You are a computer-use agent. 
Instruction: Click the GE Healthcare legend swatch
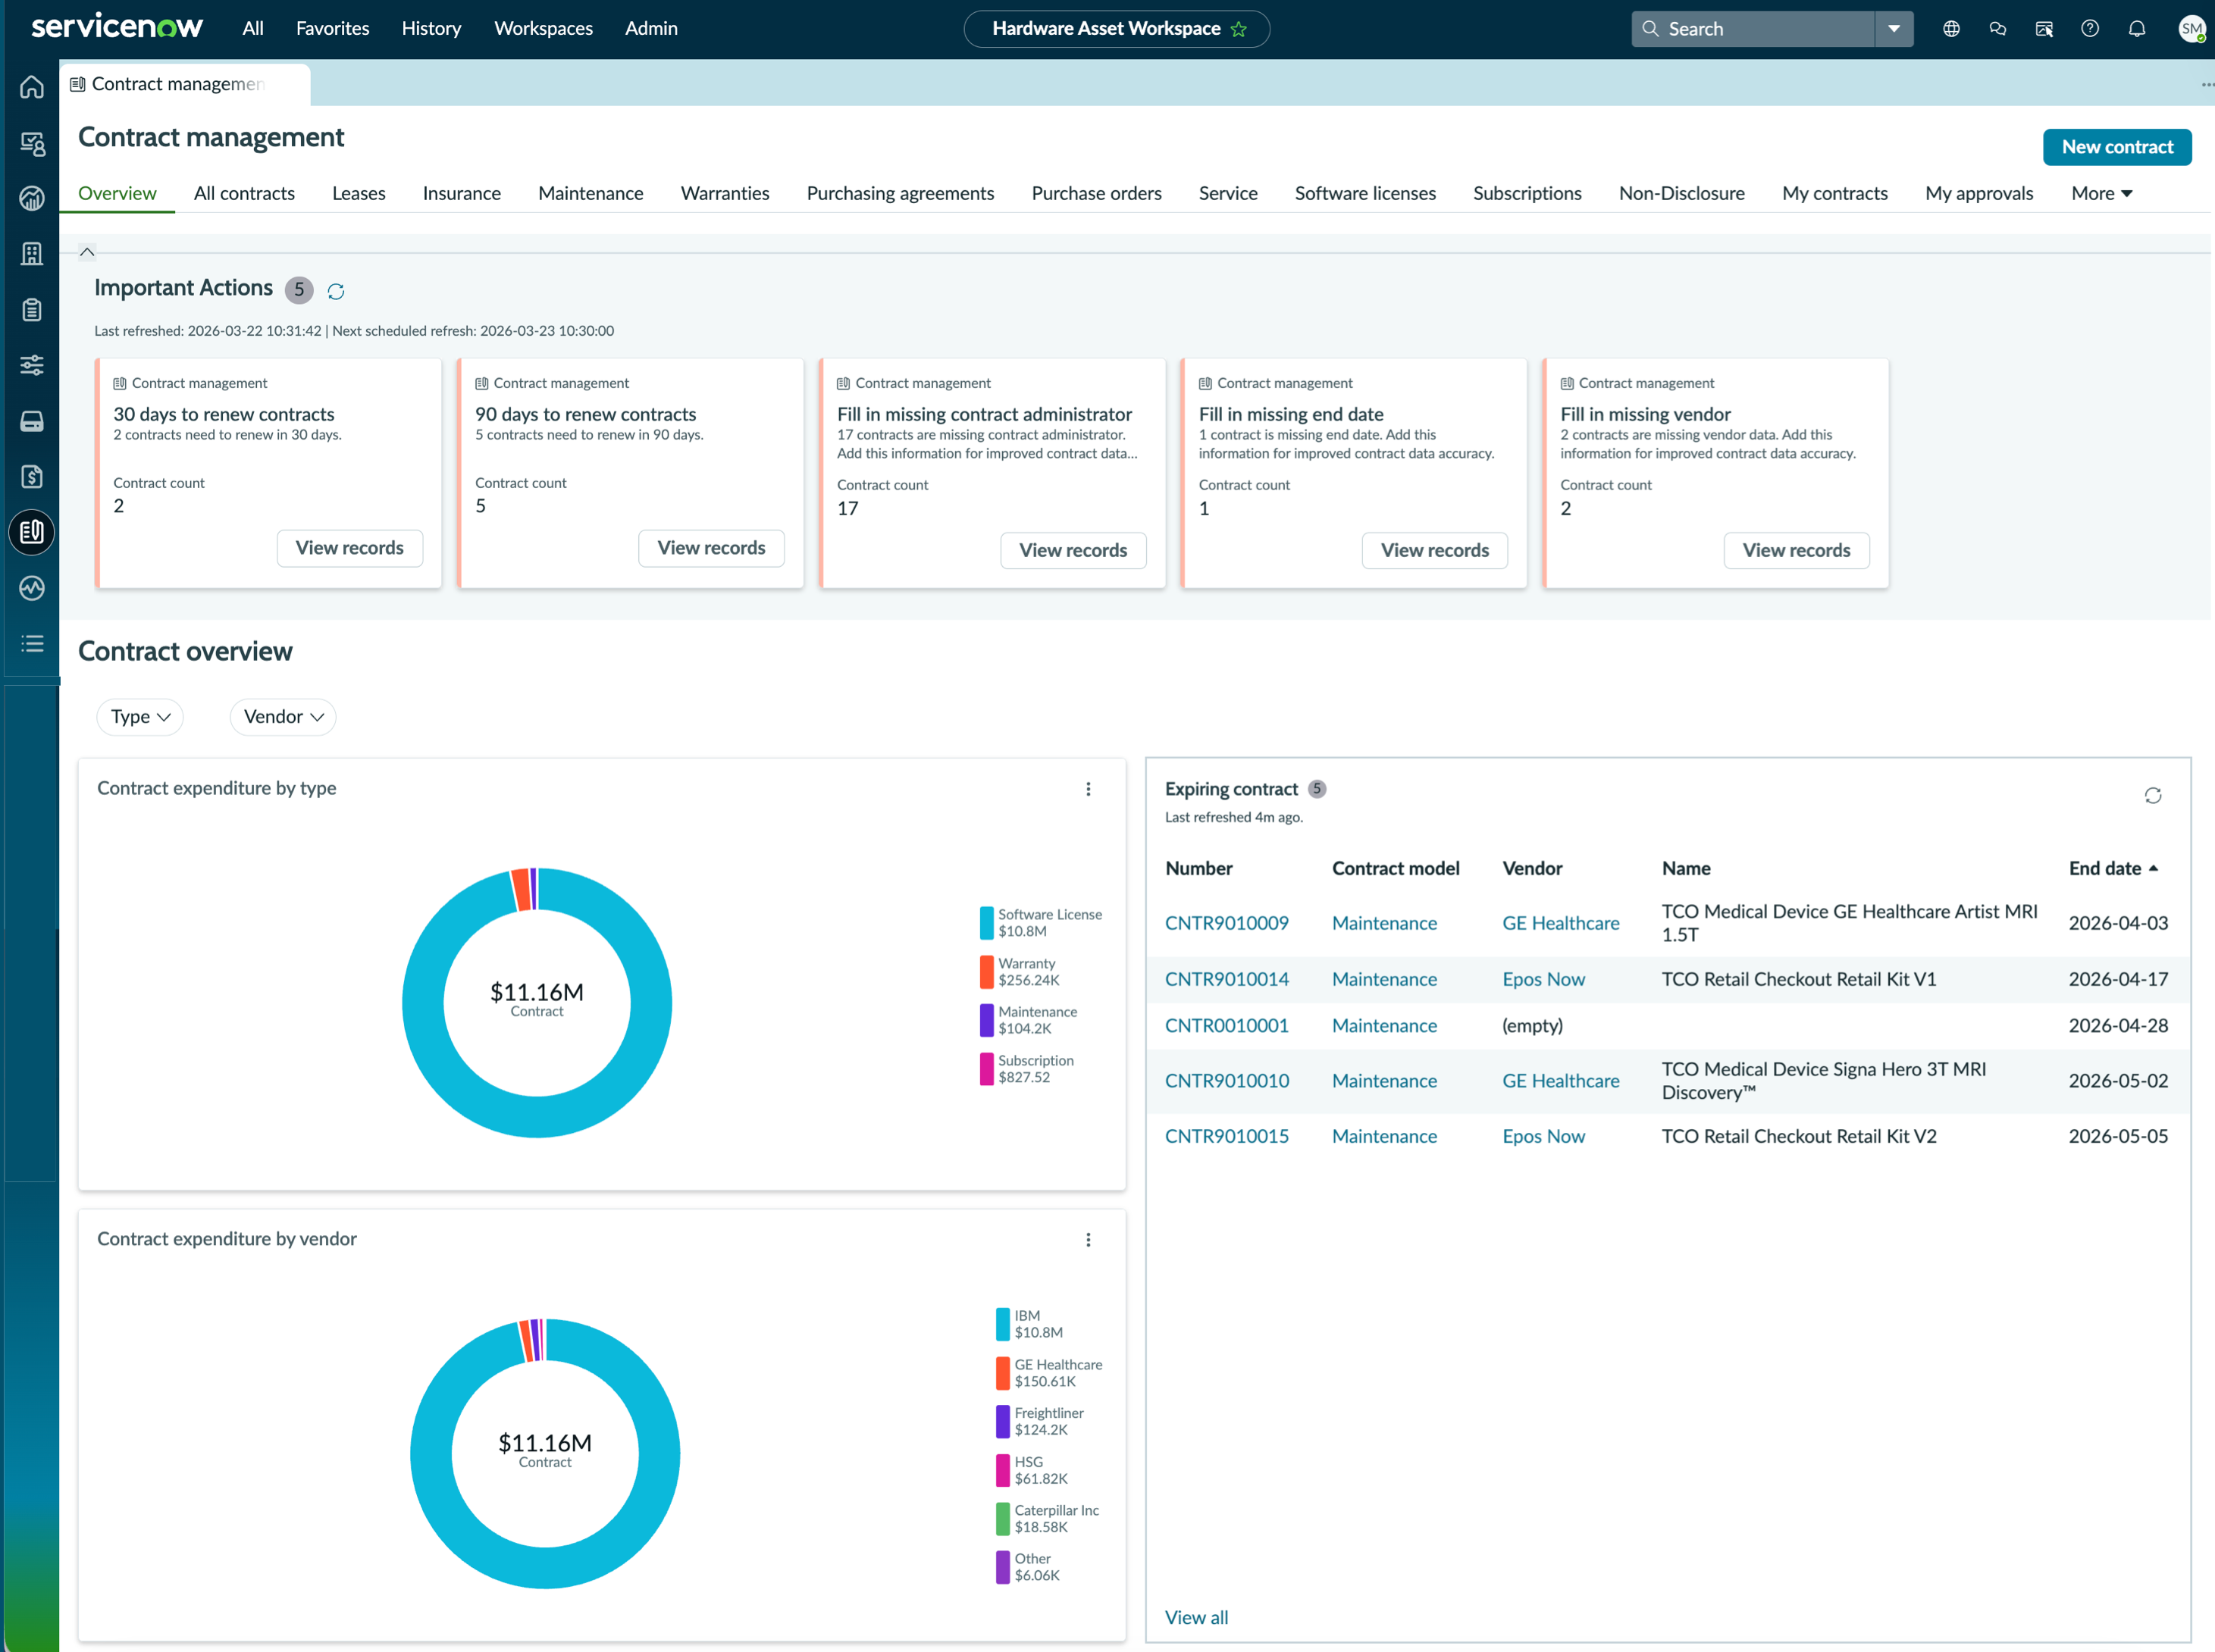pyautogui.click(x=1002, y=1372)
